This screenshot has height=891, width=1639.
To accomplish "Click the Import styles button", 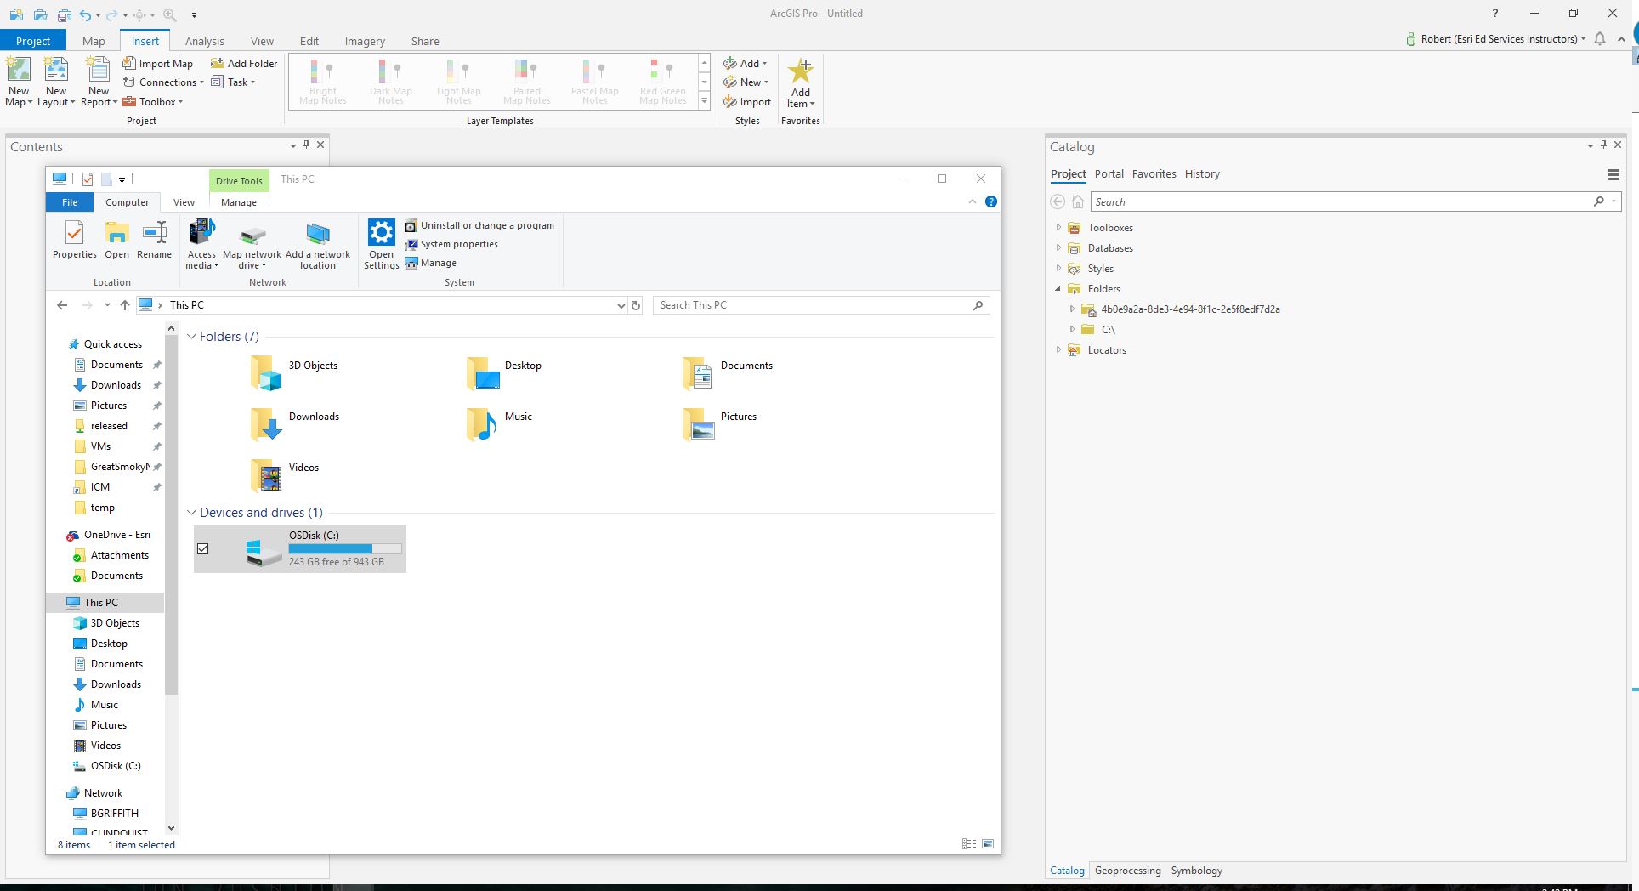I will click(747, 102).
